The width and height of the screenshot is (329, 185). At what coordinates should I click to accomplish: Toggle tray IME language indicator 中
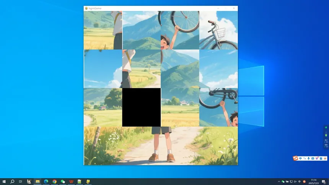point(300,182)
